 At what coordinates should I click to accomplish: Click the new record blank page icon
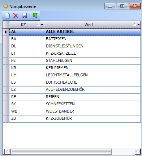tap(7, 16)
